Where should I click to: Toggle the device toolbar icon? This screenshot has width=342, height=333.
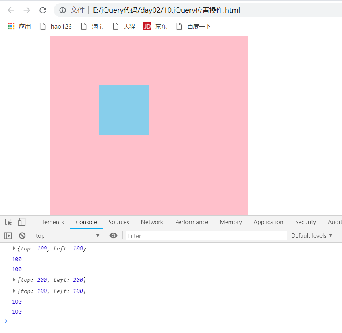pyautogui.click(x=21, y=222)
